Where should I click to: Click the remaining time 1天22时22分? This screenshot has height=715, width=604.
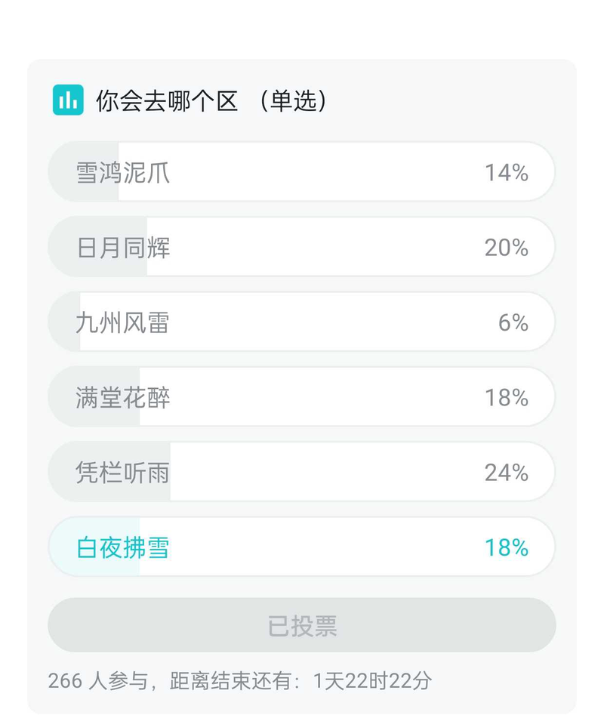(x=372, y=681)
